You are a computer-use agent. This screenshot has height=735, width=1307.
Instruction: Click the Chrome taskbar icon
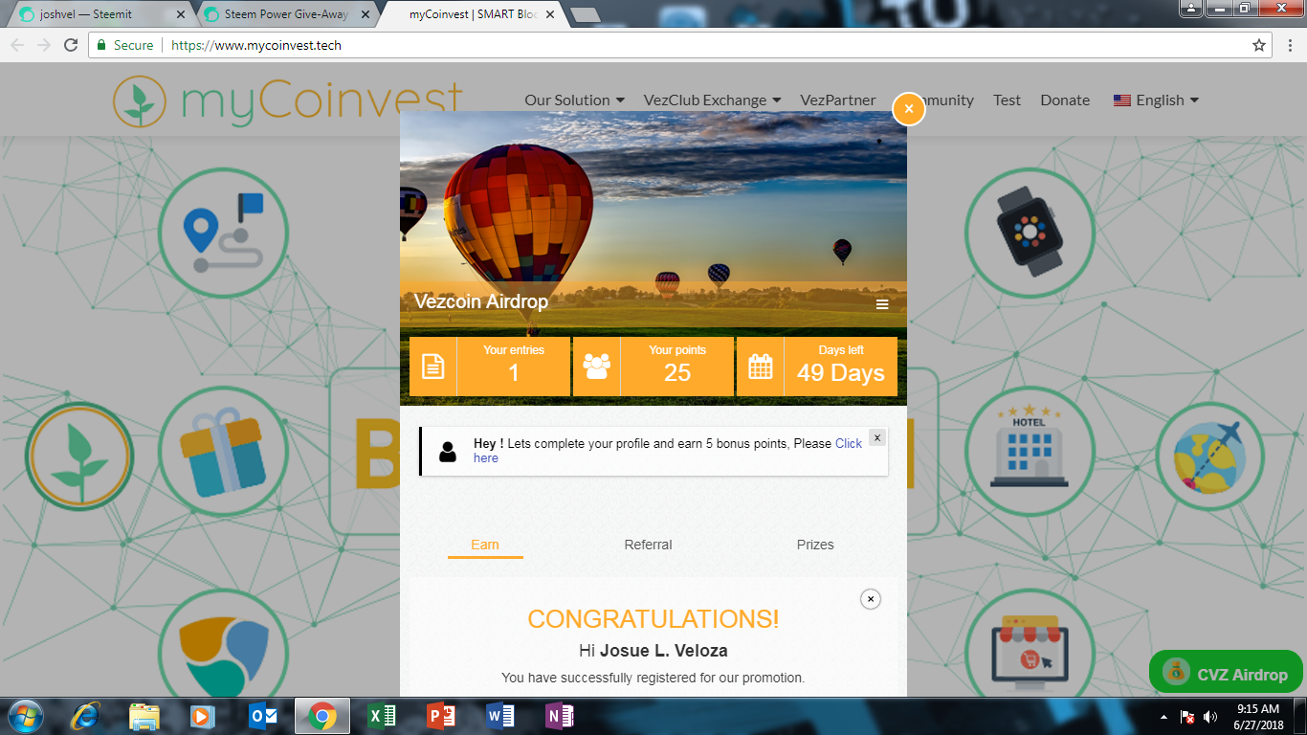tap(322, 716)
